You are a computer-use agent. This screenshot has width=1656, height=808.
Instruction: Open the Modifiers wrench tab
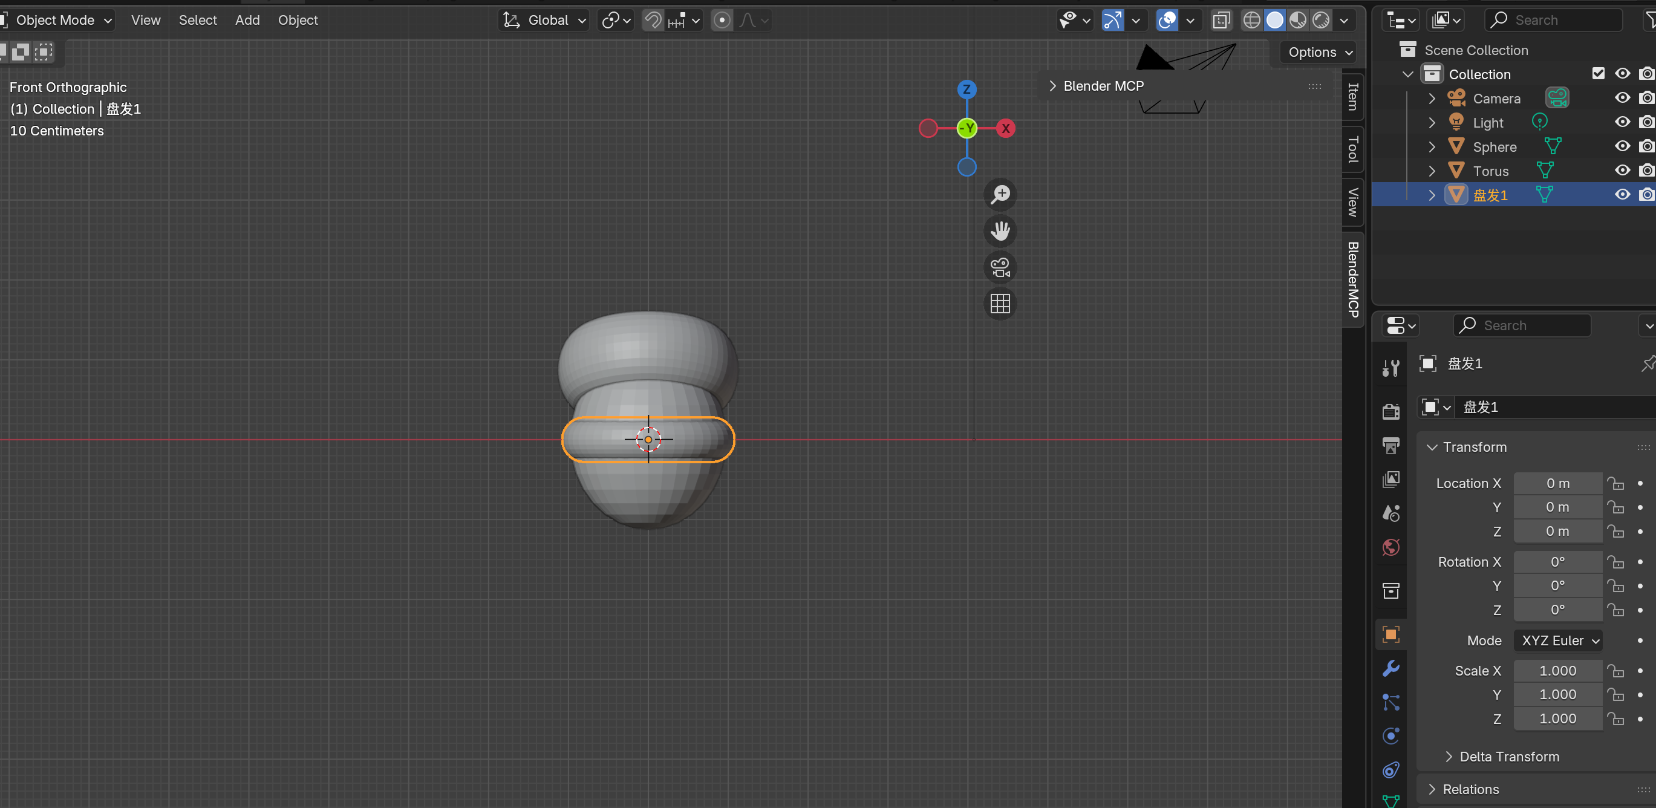[1390, 668]
